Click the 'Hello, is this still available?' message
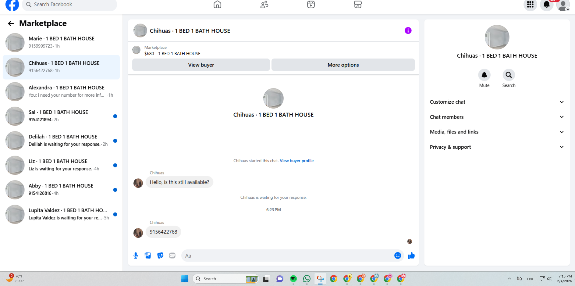The image size is (575, 286). [x=179, y=182]
